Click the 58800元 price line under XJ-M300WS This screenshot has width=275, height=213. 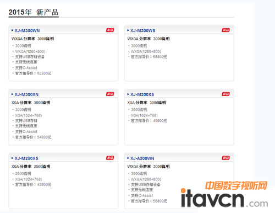(149, 57)
